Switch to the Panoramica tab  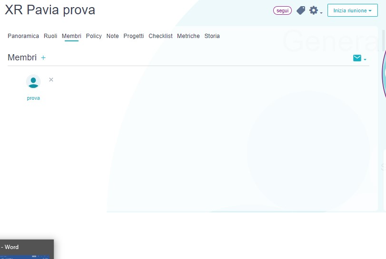pyautogui.click(x=23, y=36)
